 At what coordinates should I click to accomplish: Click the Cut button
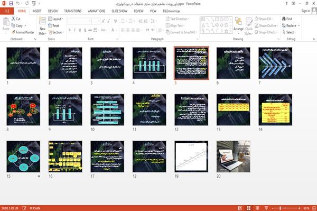[x=16, y=19]
